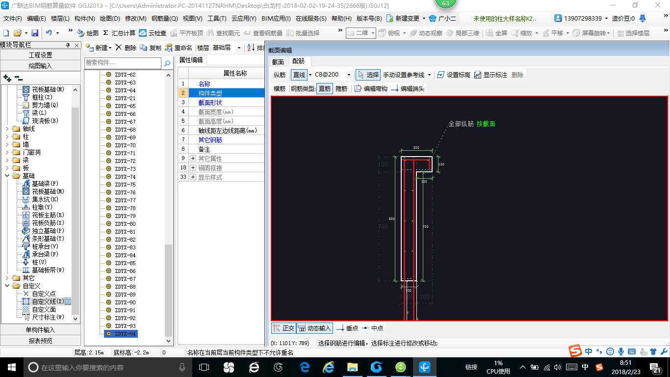Select 筏板基础(M) under 基础 folder
This screenshot has height=377, width=670.
(x=44, y=191)
